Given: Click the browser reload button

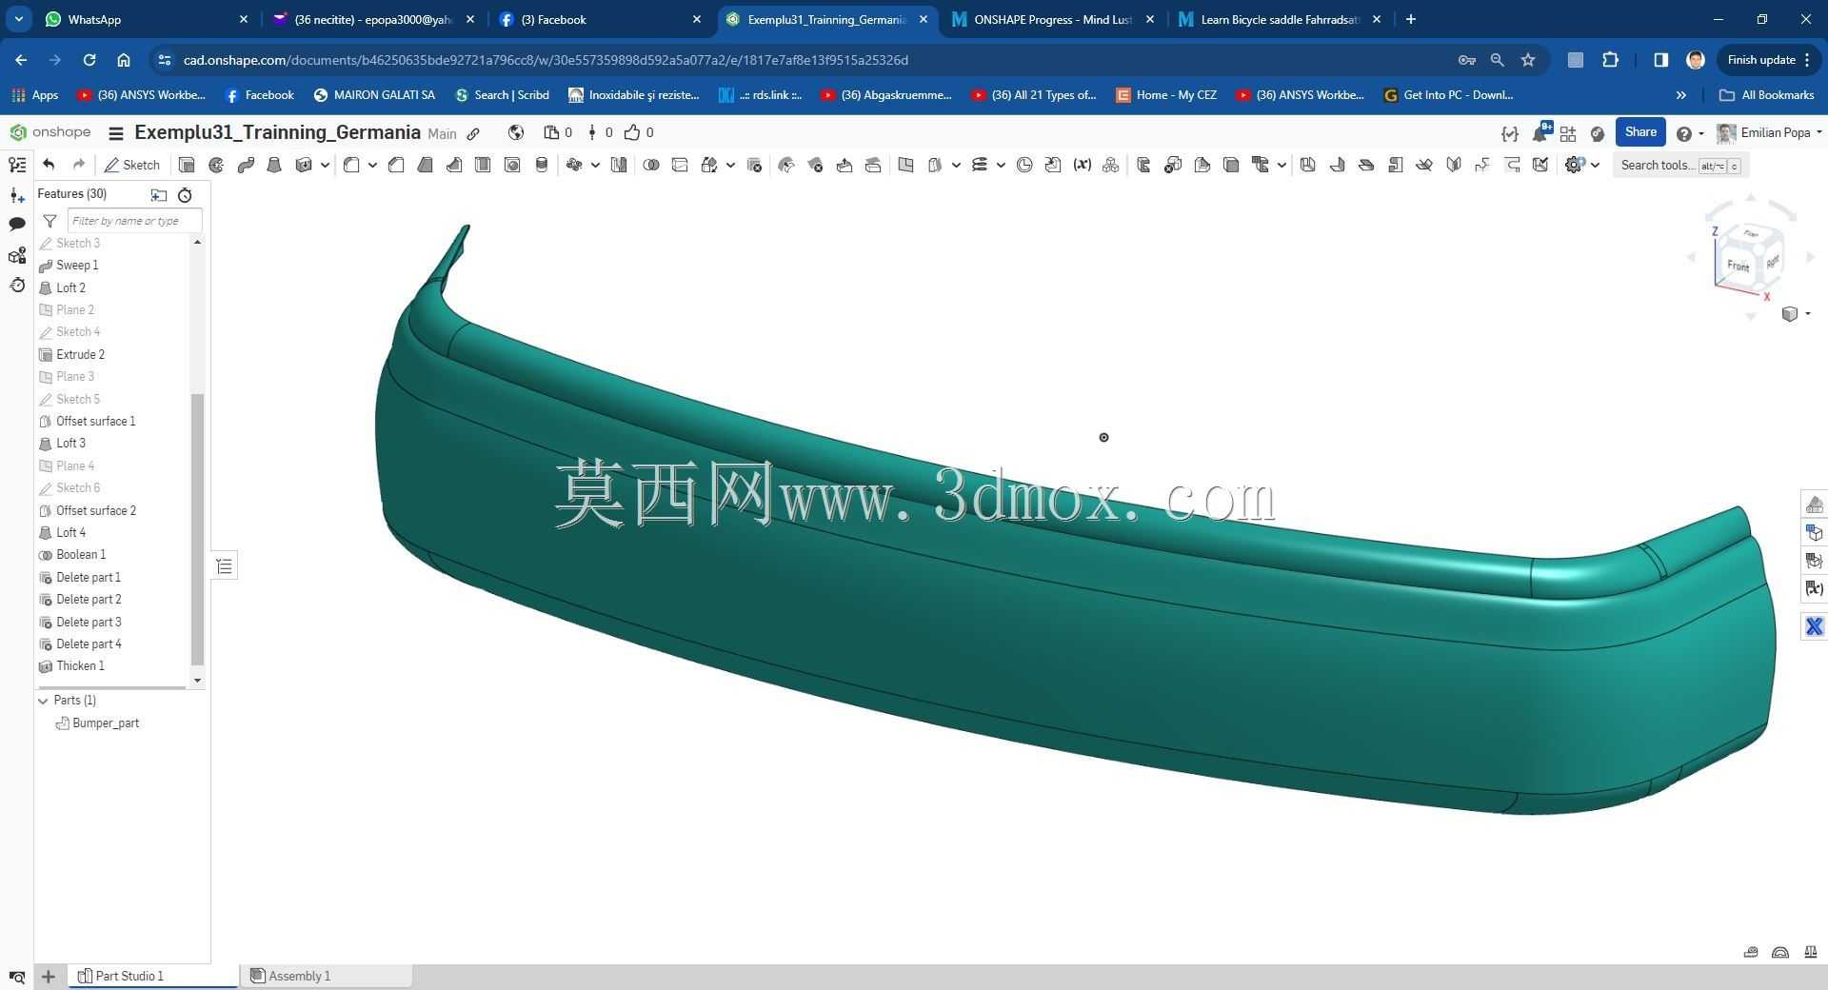Looking at the screenshot, I should pyautogui.click(x=89, y=60).
